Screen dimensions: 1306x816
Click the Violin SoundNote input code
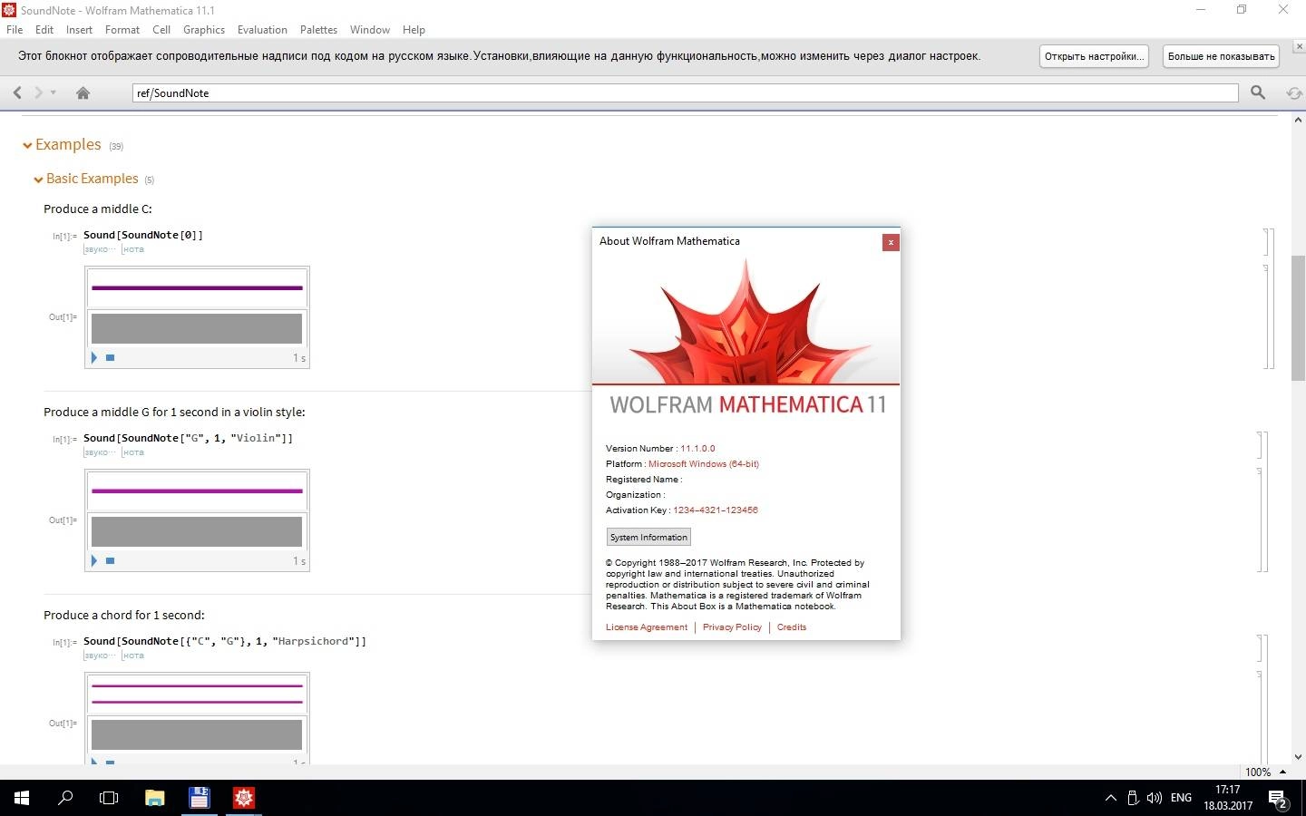(x=188, y=438)
